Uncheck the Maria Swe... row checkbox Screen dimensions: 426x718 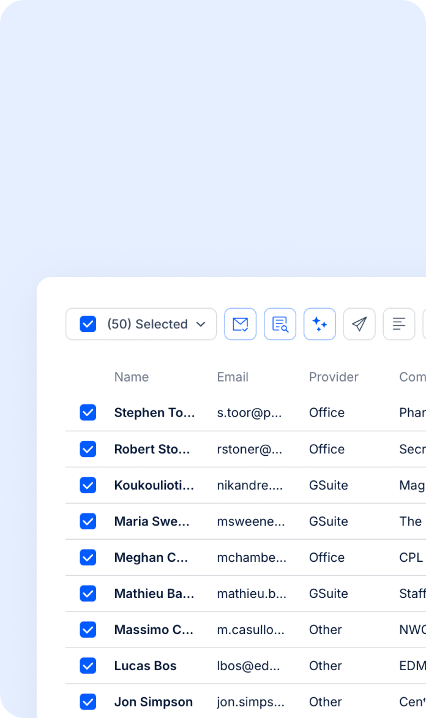click(88, 521)
